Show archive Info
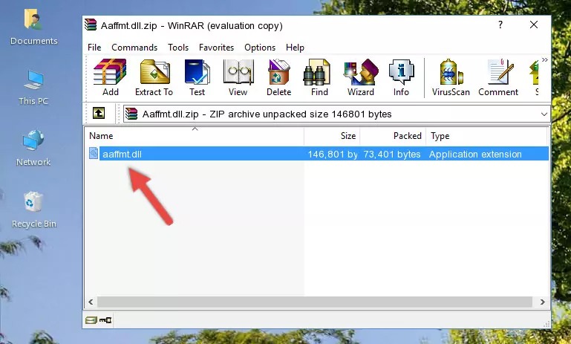The image size is (571, 344). (401, 77)
